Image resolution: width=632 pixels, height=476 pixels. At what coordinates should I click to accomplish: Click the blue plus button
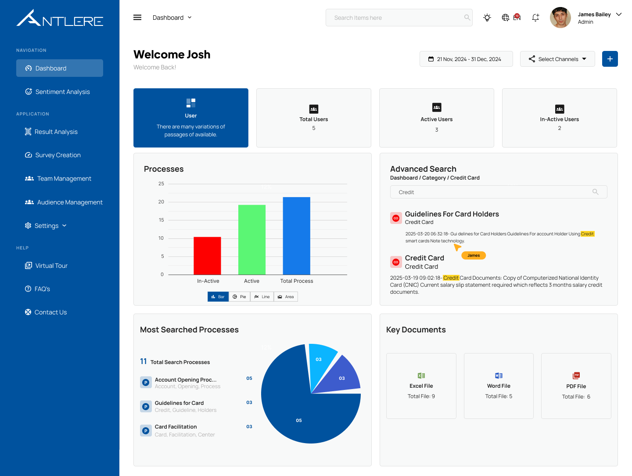(610, 58)
